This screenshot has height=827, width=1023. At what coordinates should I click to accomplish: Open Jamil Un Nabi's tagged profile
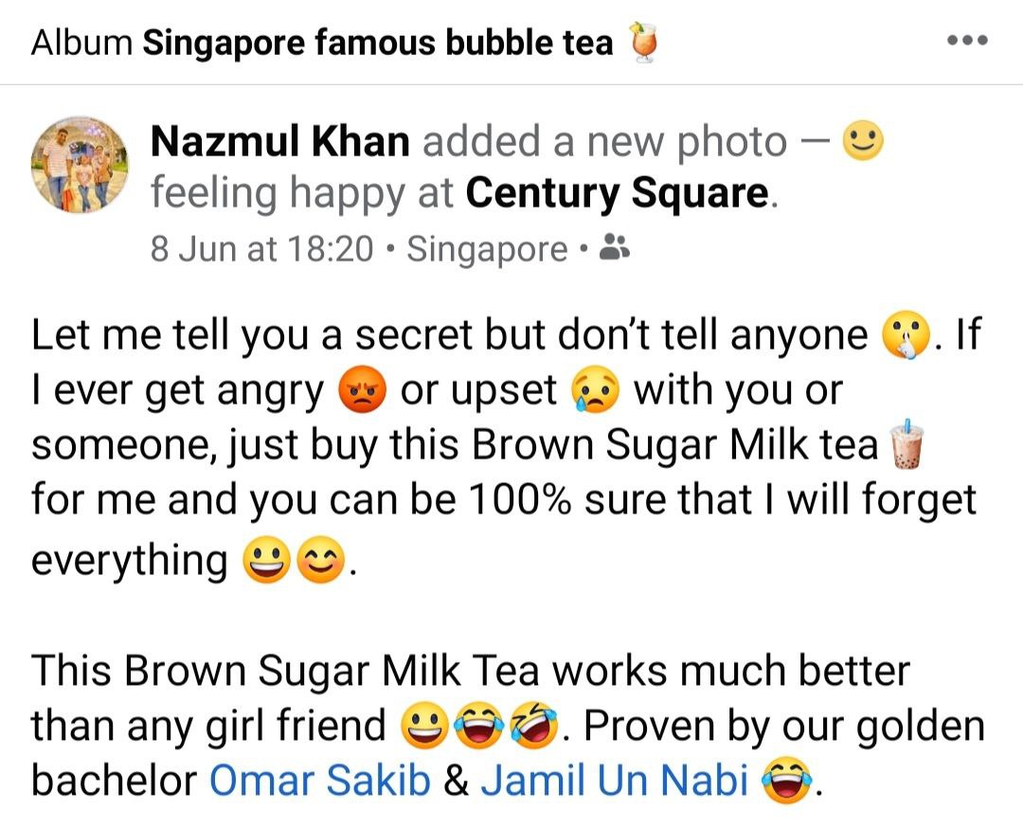[x=614, y=780]
